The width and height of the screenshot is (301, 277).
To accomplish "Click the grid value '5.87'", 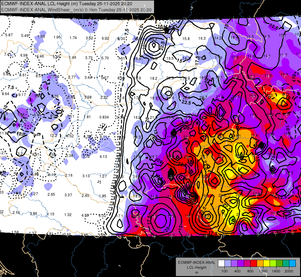I will point(9,35).
